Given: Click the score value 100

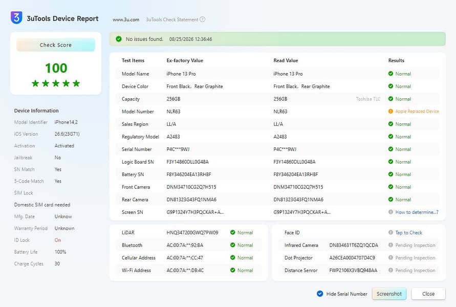Looking at the screenshot, I should point(56,68).
